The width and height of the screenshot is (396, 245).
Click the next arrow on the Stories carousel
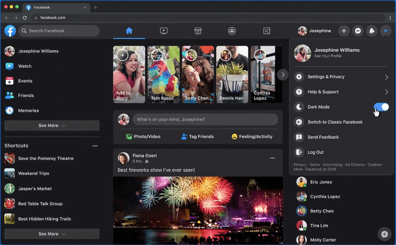(282, 74)
